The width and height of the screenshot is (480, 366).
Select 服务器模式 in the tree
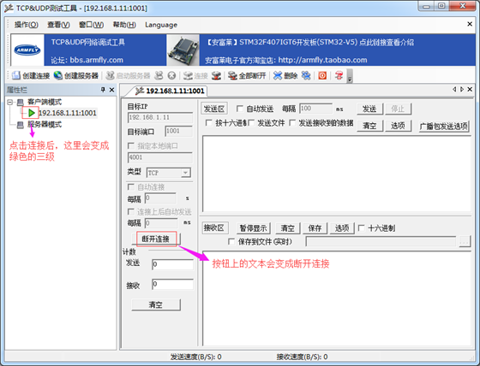point(45,124)
